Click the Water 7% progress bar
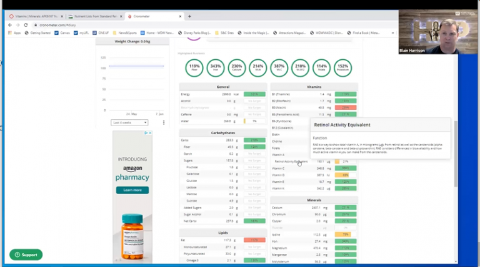Screen dimensions: 480x267 pyautogui.click(x=254, y=121)
